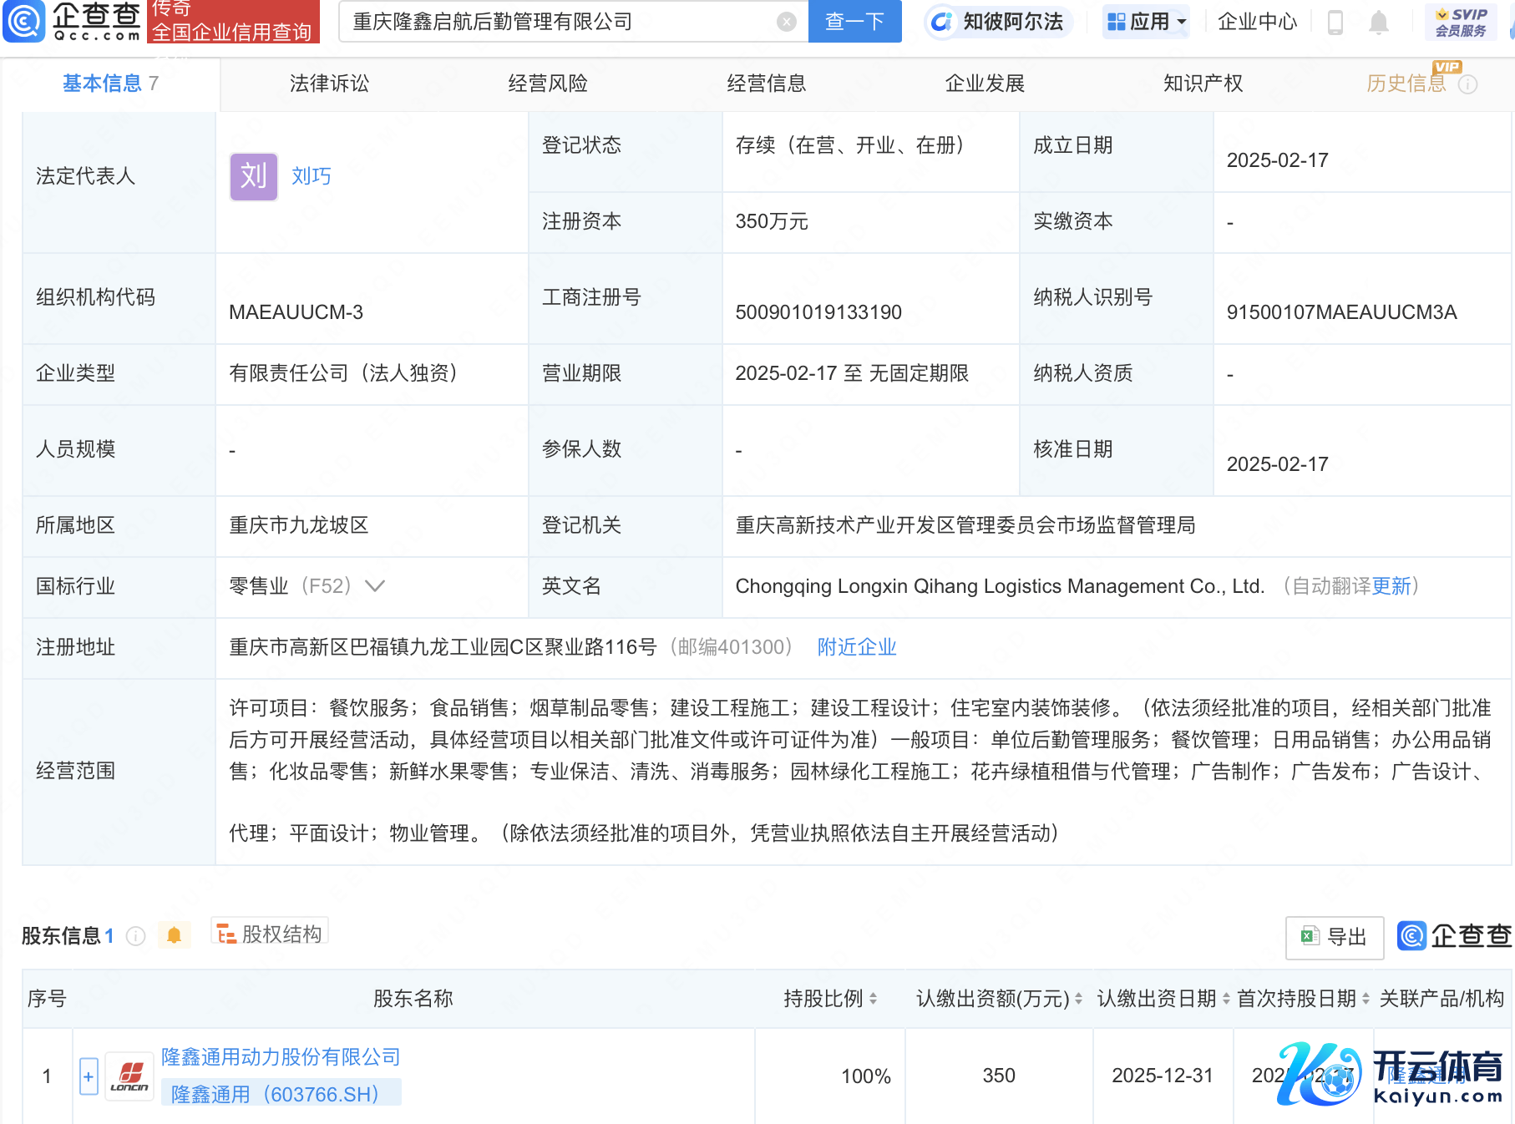The height and width of the screenshot is (1124, 1515).
Task: Clear the search box with the X icon
Action: coord(786,22)
